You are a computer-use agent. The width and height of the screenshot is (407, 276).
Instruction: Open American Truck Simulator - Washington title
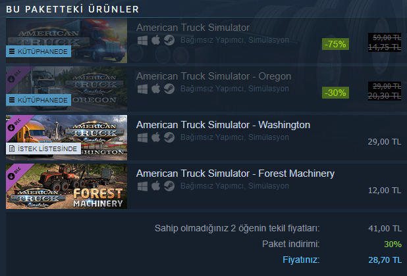point(223,125)
